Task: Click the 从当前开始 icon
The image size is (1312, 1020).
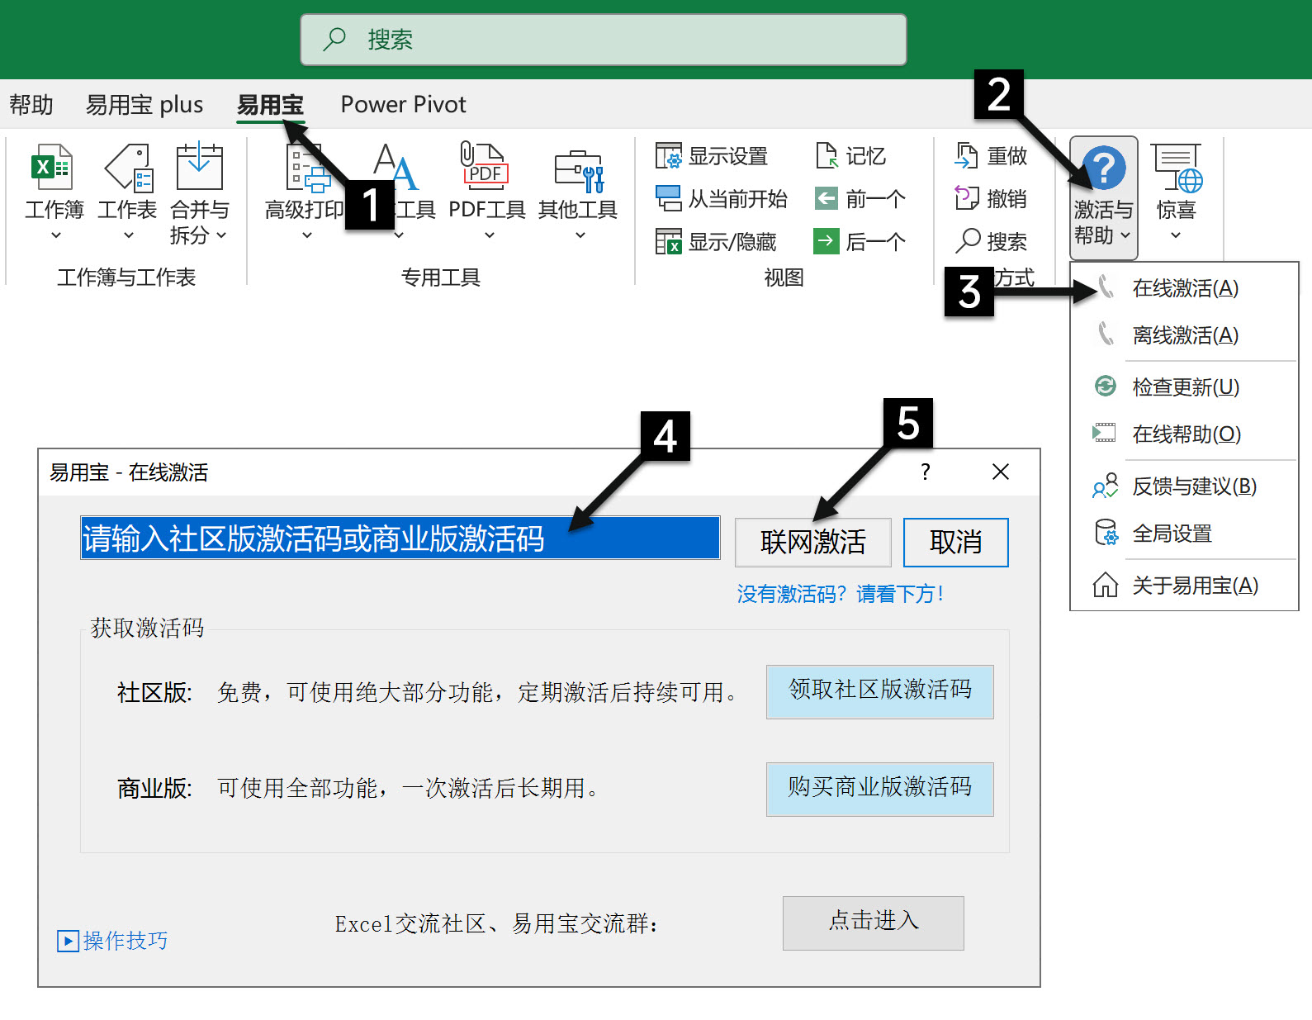Action: (668, 198)
